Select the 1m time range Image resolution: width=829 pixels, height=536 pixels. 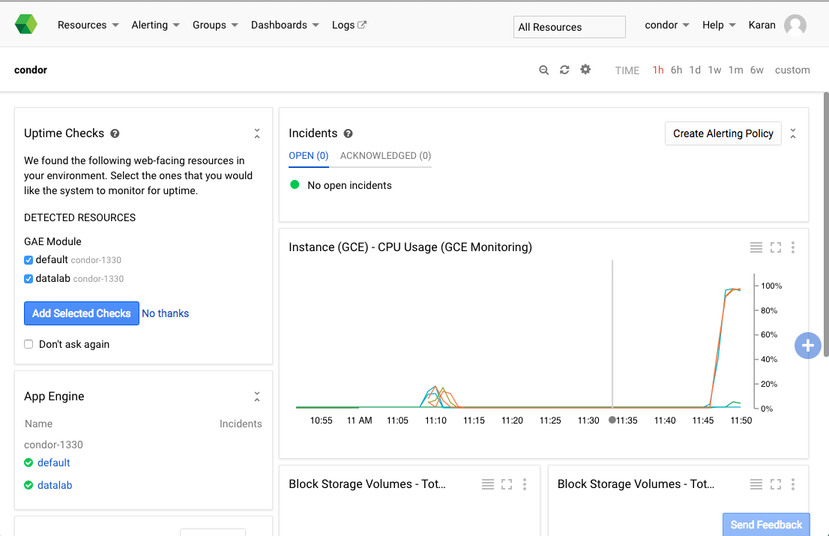(x=736, y=70)
